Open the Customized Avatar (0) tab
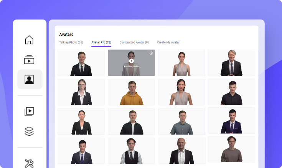Image resolution: width=282 pixels, height=168 pixels. (134, 42)
